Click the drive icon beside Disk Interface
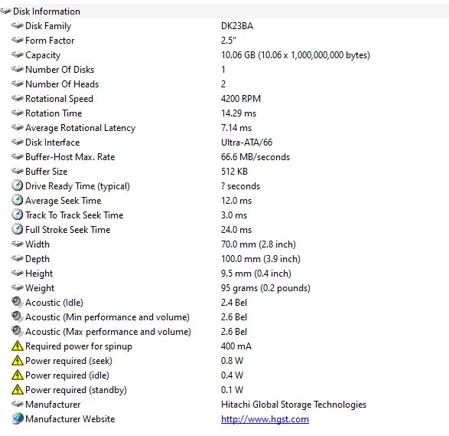Image resolution: width=449 pixels, height=436 pixels. 17,142
